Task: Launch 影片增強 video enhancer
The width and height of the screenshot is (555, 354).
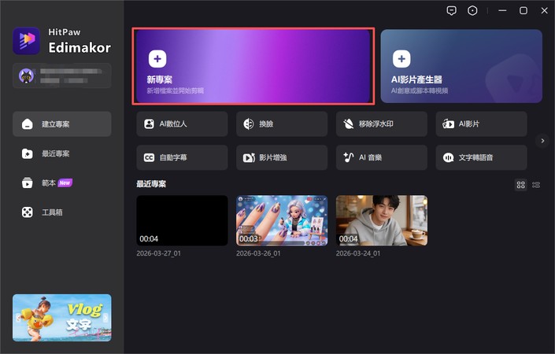Action: click(281, 157)
